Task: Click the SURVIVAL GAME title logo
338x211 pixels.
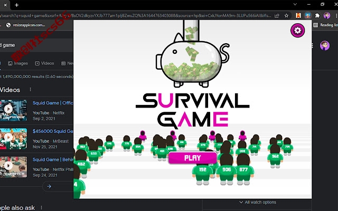Action: click(x=192, y=110)
